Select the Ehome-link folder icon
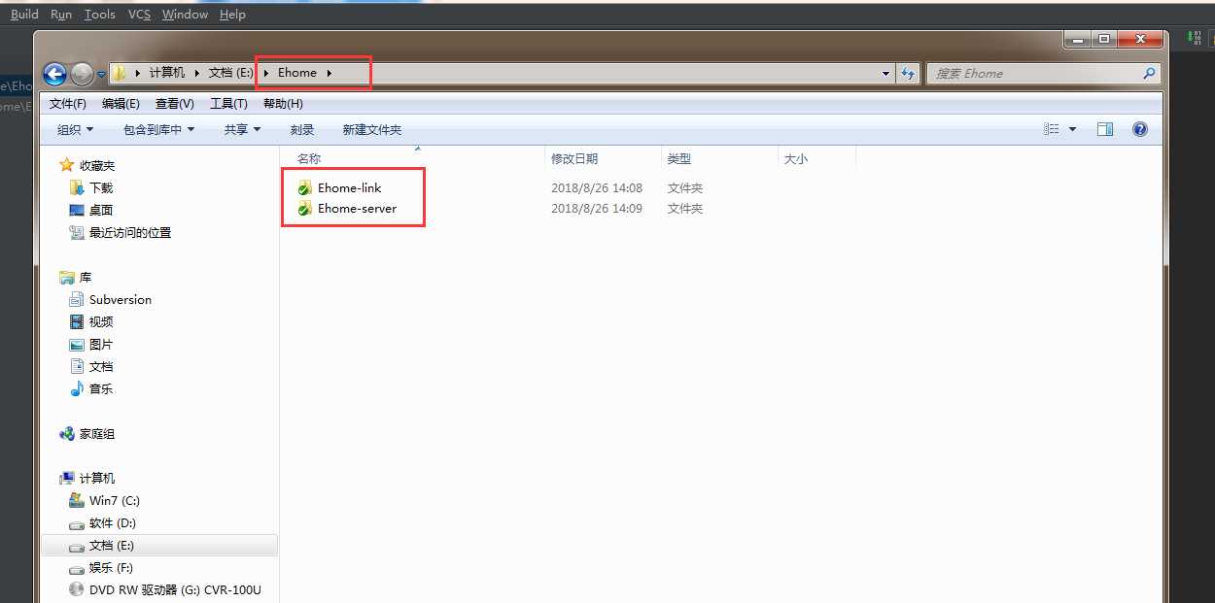This screenshot has width=1215, height=603. click(304, 187)
